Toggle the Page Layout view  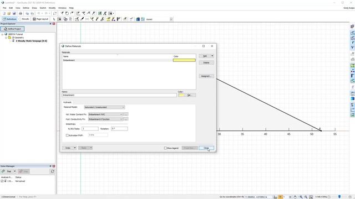point(40,19)
